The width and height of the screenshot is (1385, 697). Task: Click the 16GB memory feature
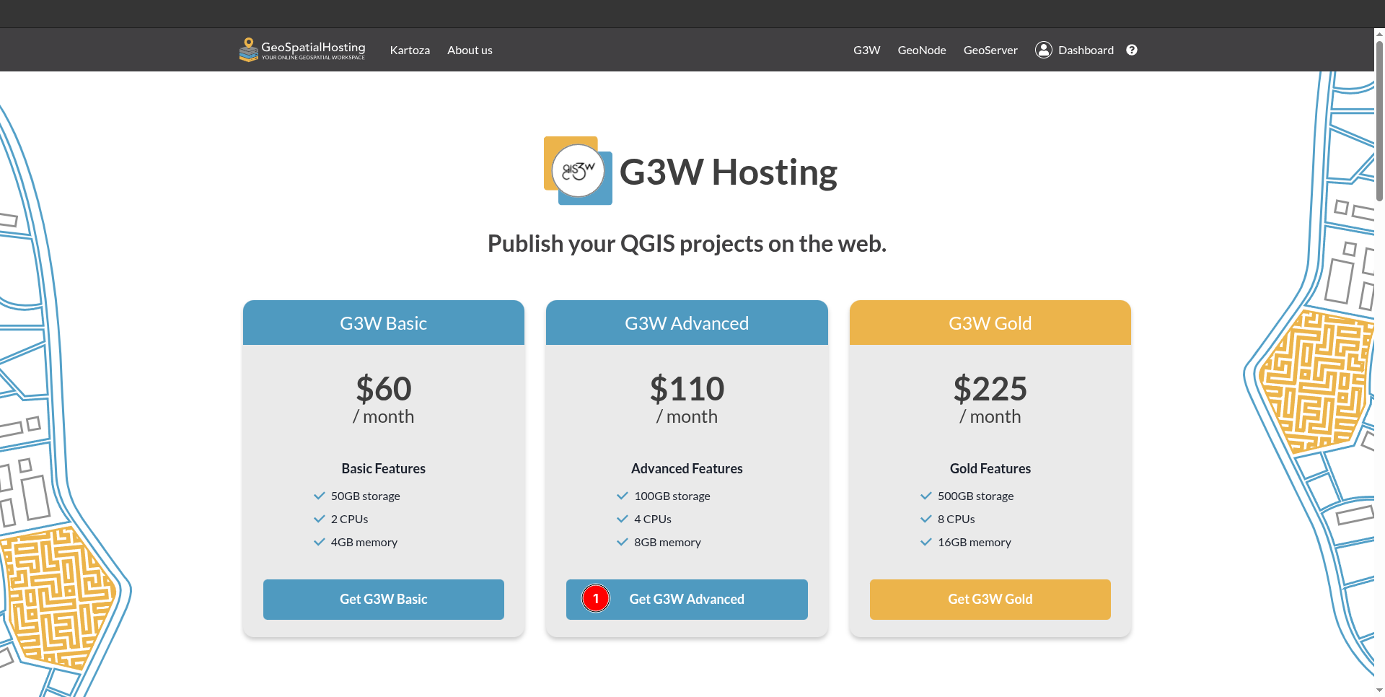point(975,542)
